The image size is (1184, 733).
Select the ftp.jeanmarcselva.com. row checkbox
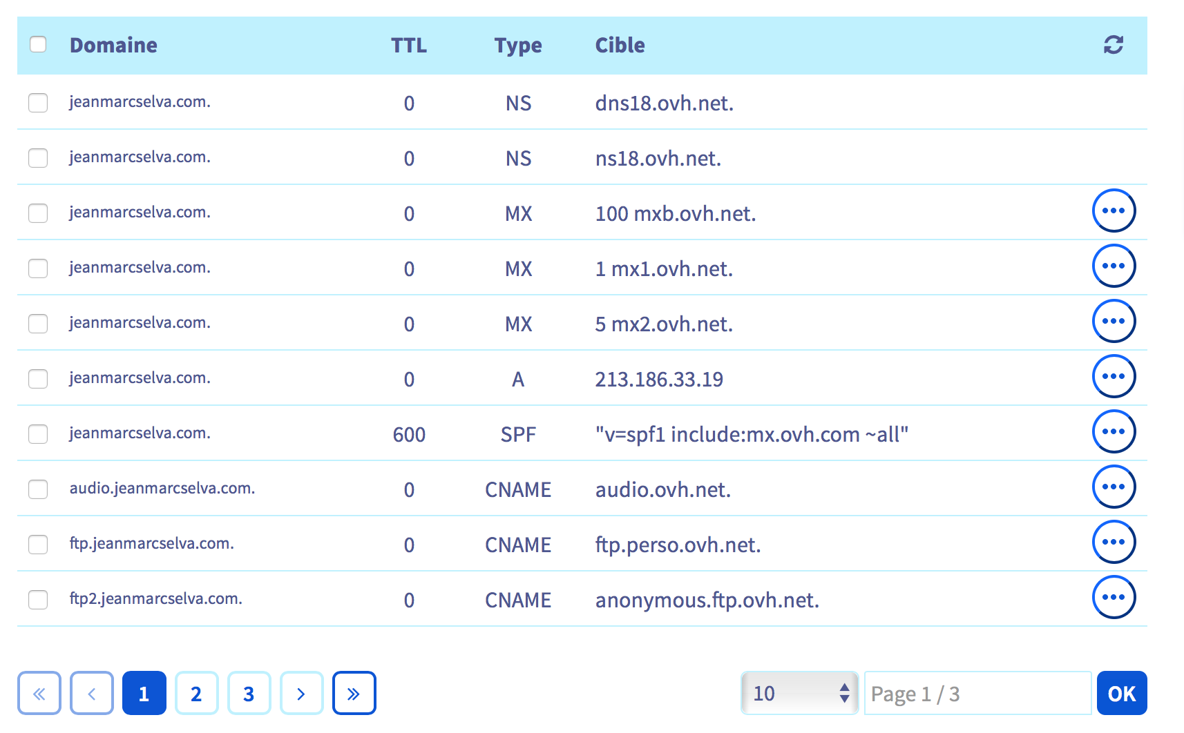[38, 545]
